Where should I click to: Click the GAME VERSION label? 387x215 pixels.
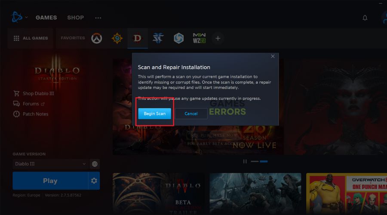(x=29, y=154)
